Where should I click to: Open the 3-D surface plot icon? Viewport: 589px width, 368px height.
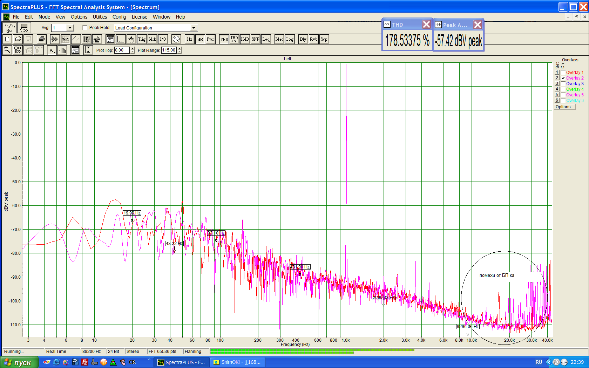97,39
